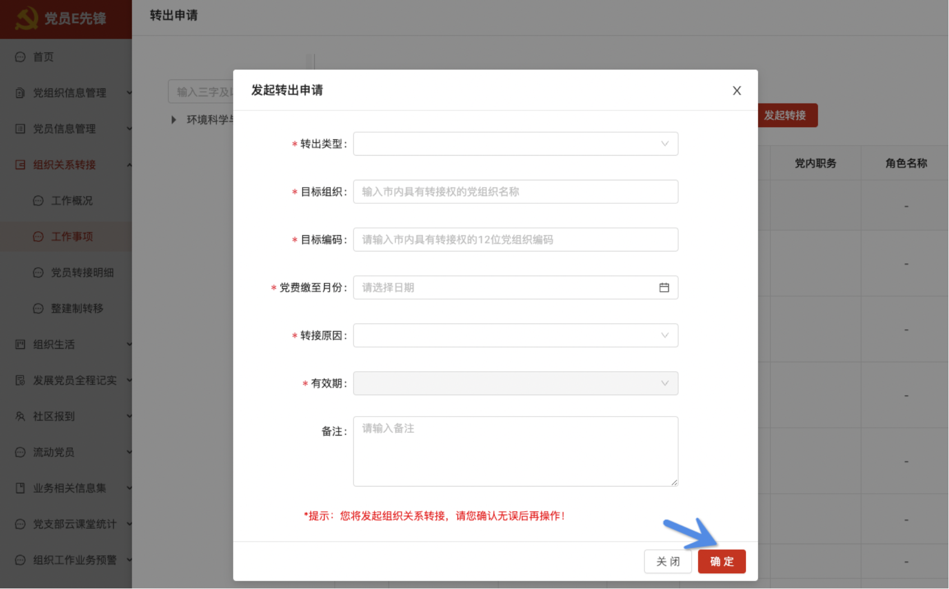Screen dimensions: 949x589
Task: Click into the 备注 text area
Action: [x=515, y=451]
